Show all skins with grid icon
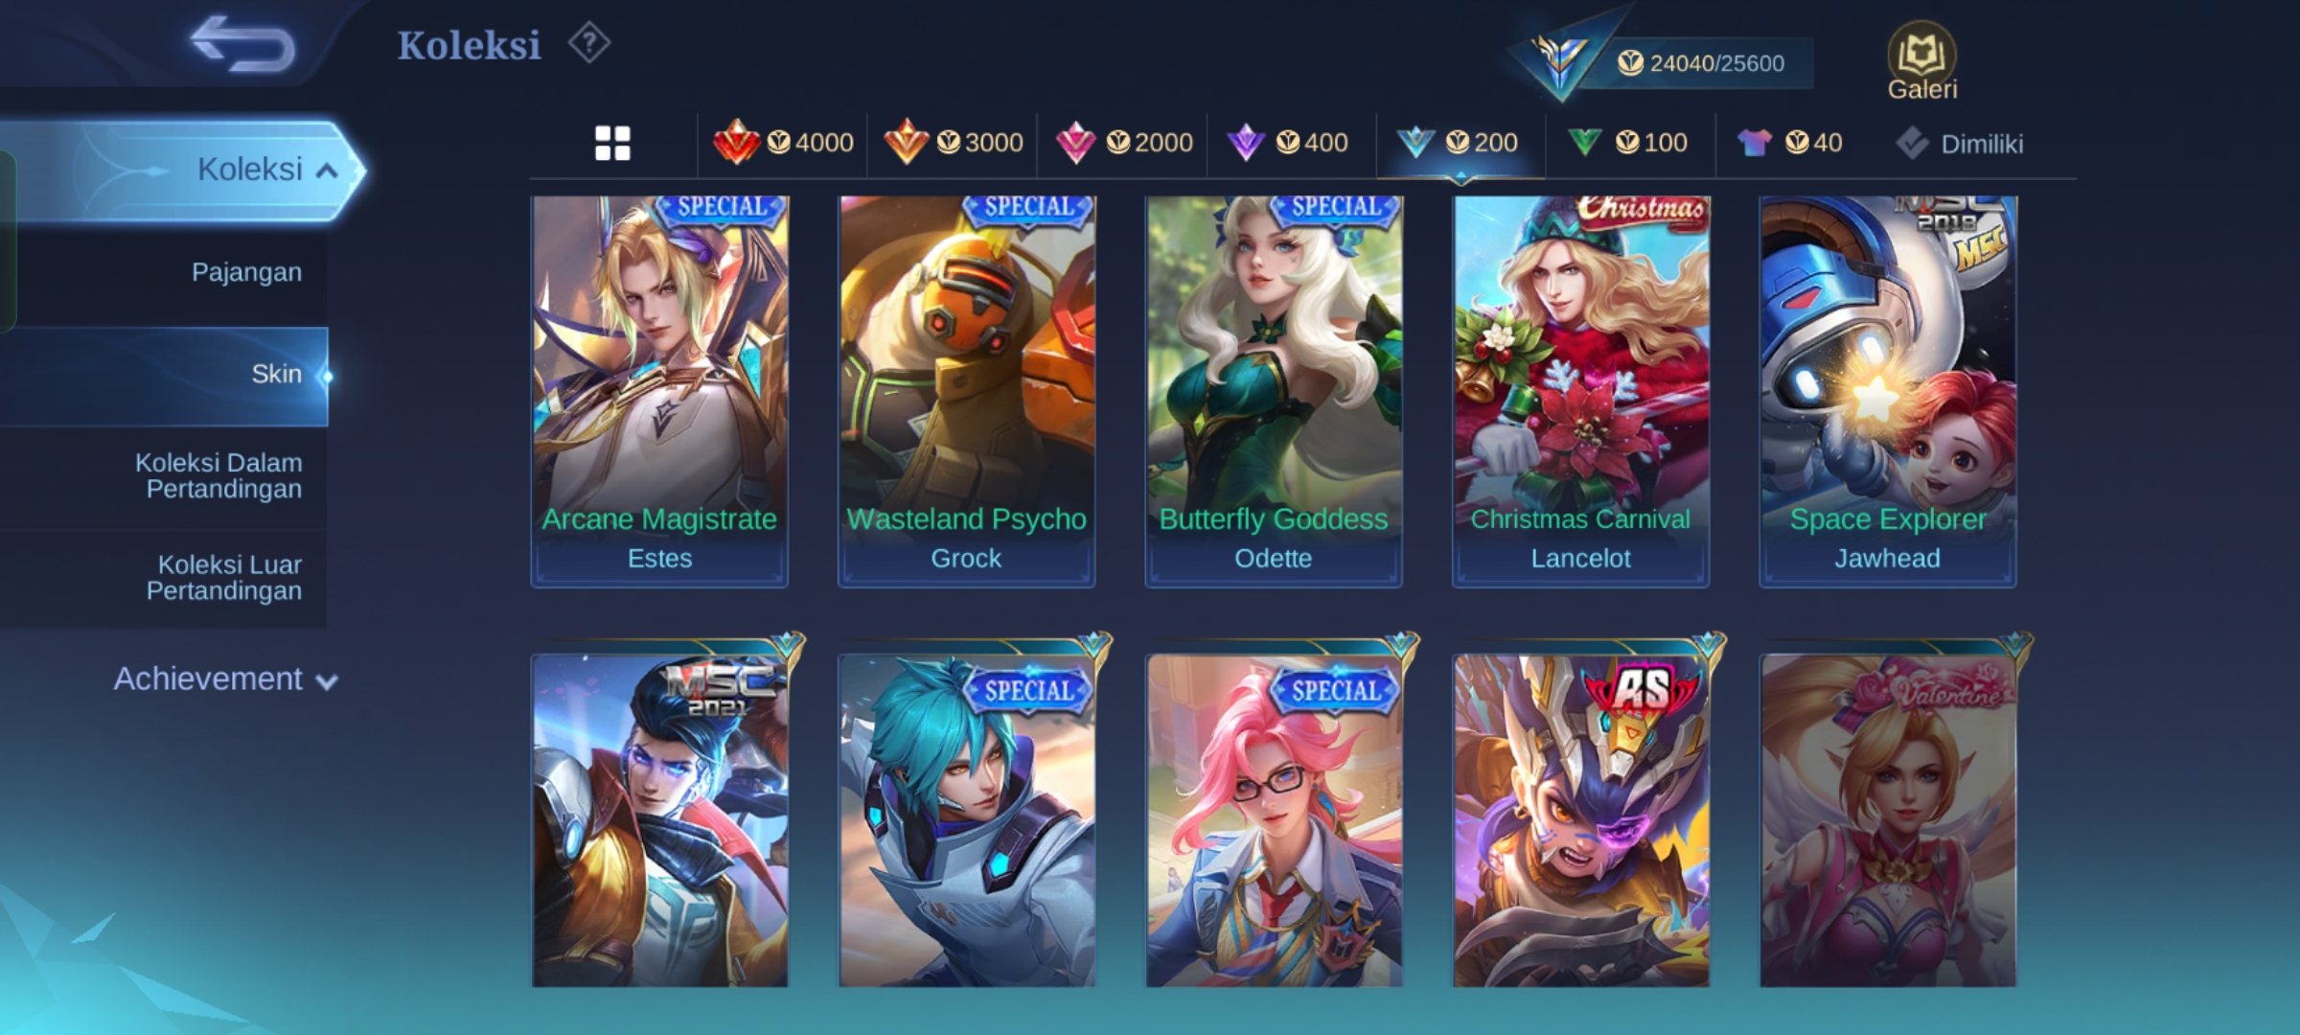 pos(612,143)
